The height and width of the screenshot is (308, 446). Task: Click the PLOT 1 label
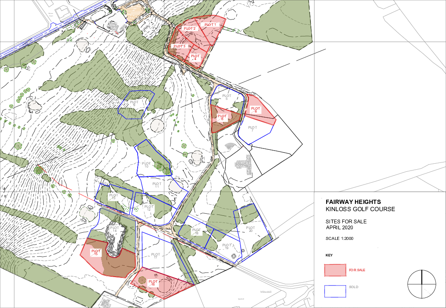point(210,25)
